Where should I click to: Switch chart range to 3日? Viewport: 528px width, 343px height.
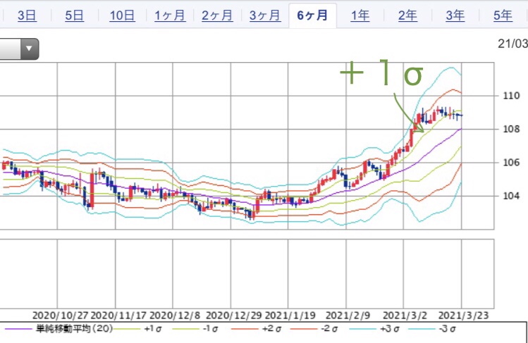coord(27,15)
